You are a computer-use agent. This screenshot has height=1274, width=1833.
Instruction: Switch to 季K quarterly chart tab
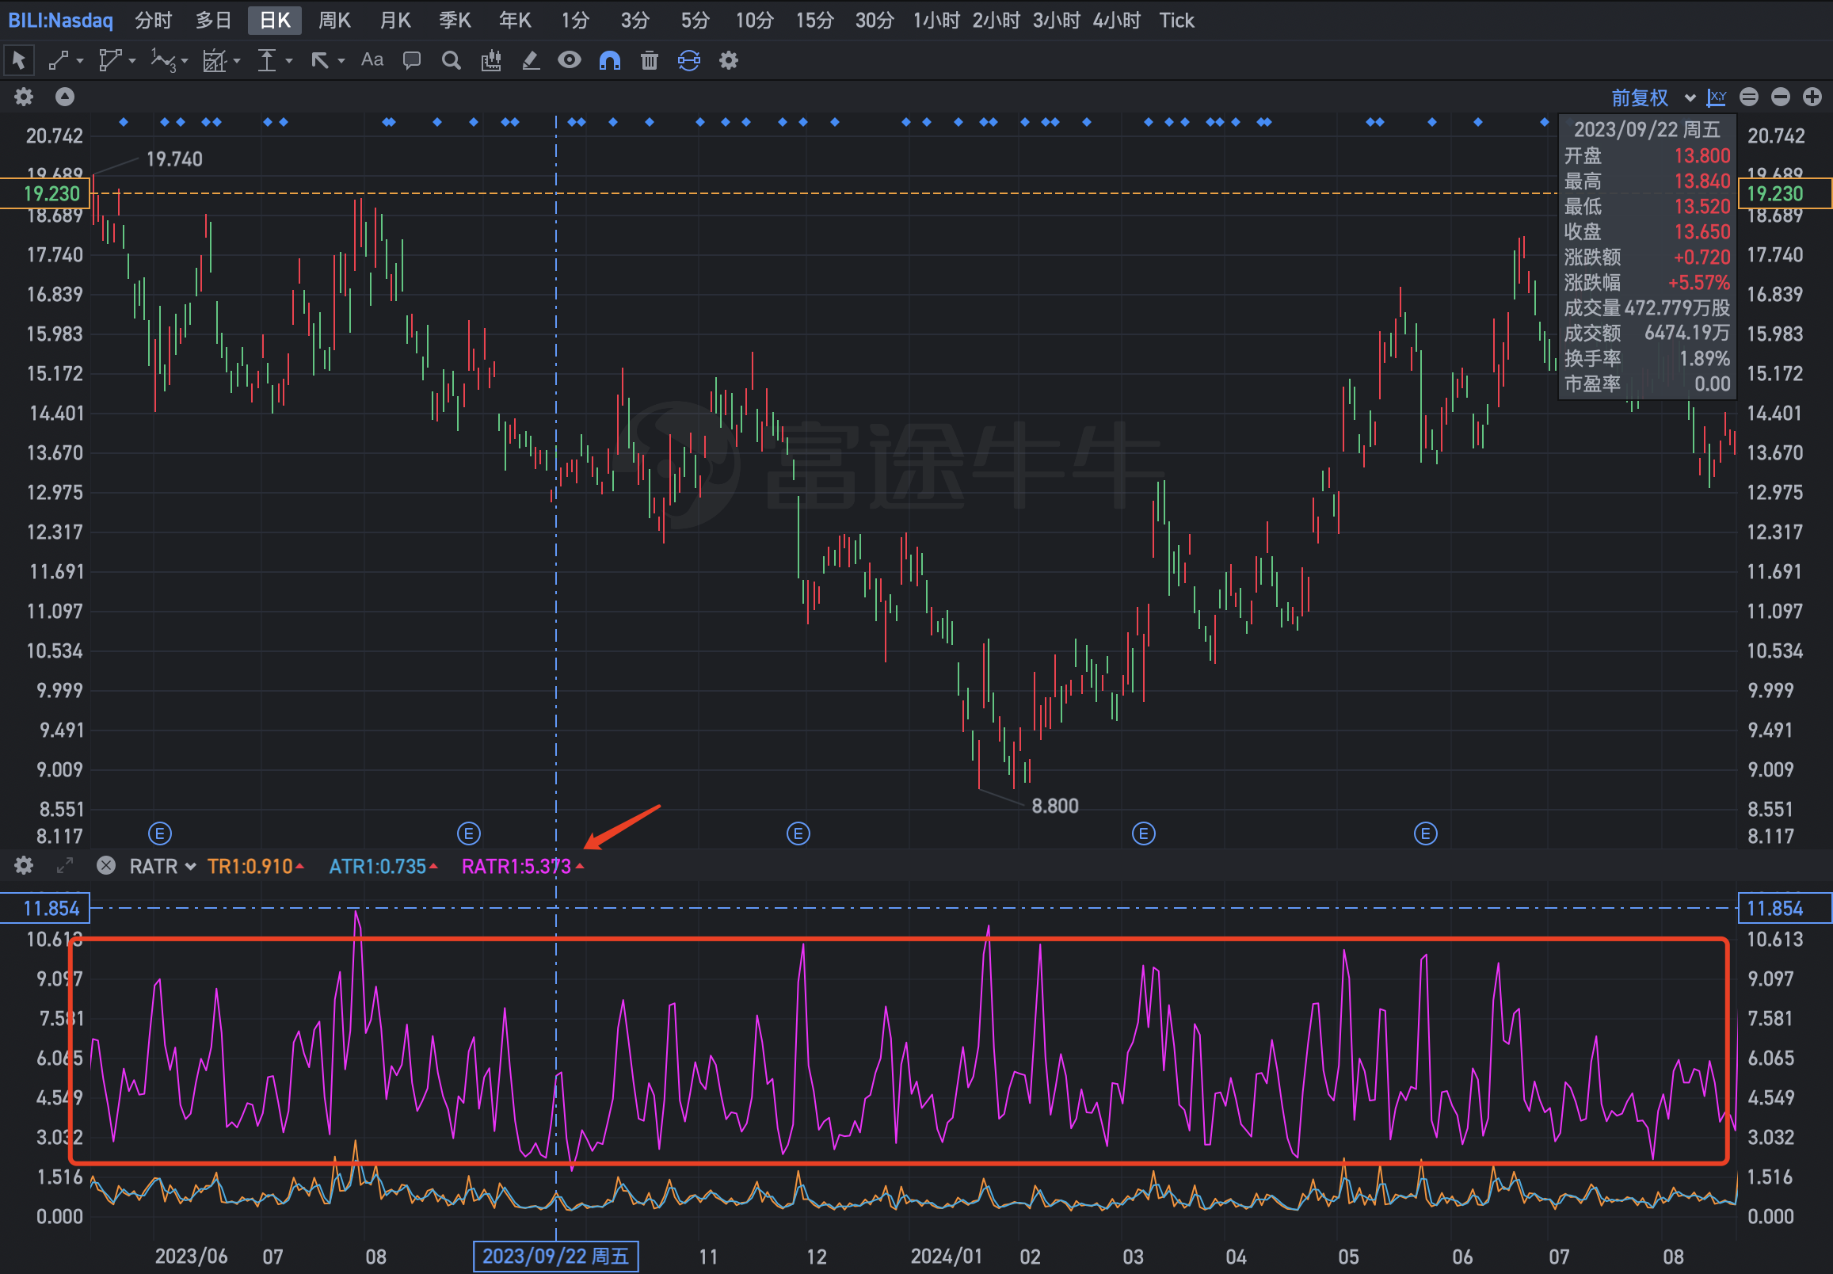coord(455,20)
